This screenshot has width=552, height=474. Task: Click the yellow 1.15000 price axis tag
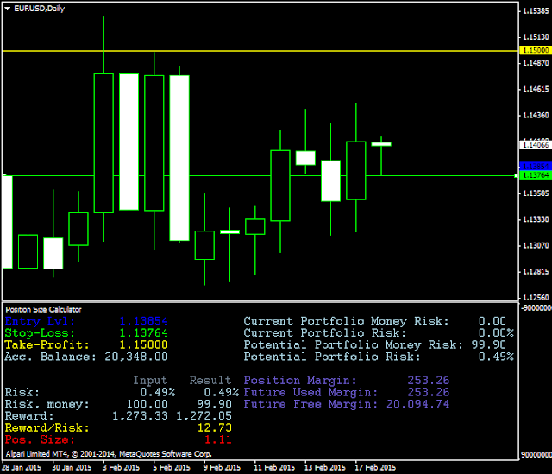point(535,50)
